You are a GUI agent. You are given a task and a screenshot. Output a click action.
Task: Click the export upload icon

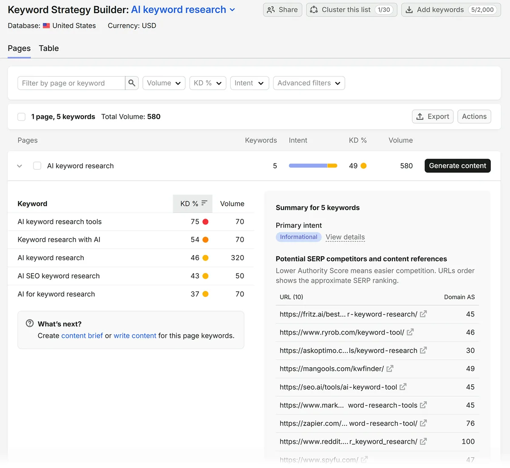pyautogui.click(x=420, y=116)
